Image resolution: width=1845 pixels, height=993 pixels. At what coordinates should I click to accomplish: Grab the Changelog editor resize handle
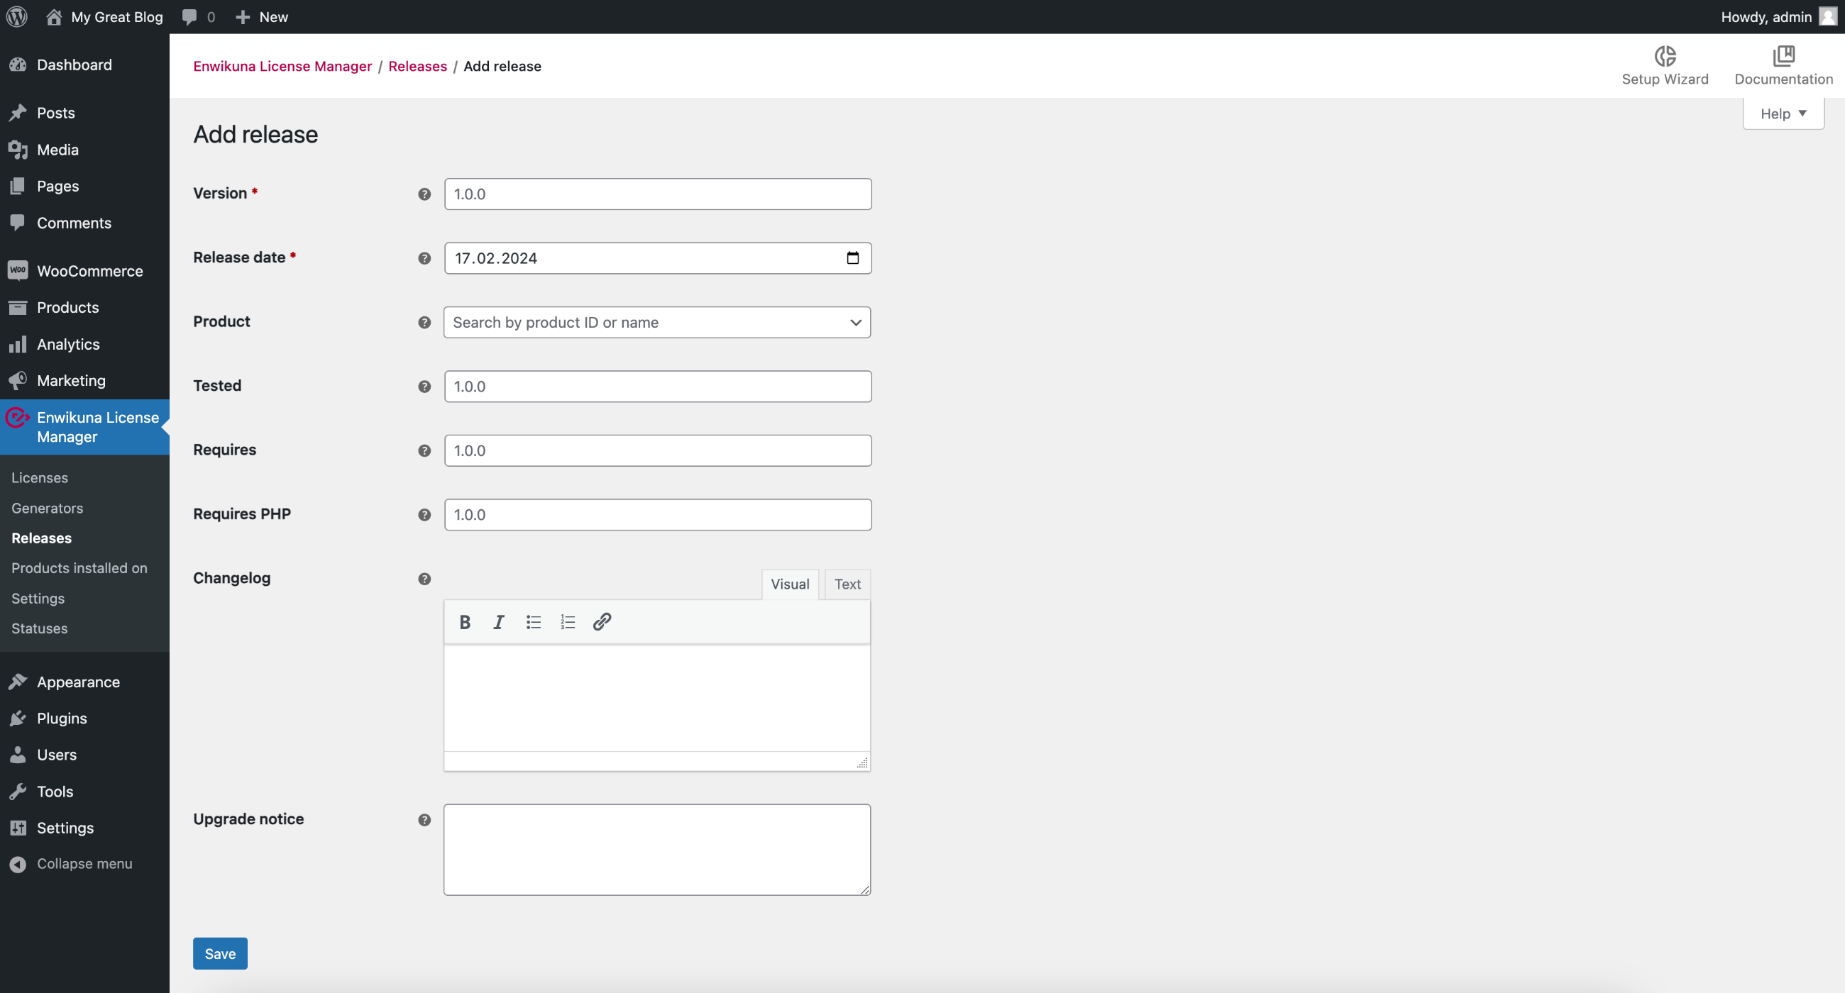point(862,763)
